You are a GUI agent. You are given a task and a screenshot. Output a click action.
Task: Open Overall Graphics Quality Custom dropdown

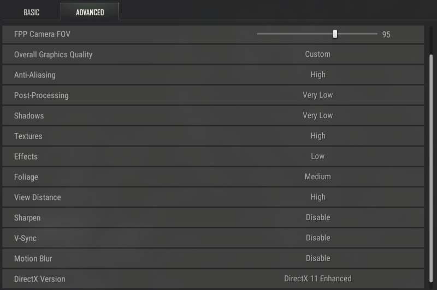[317, 55]
